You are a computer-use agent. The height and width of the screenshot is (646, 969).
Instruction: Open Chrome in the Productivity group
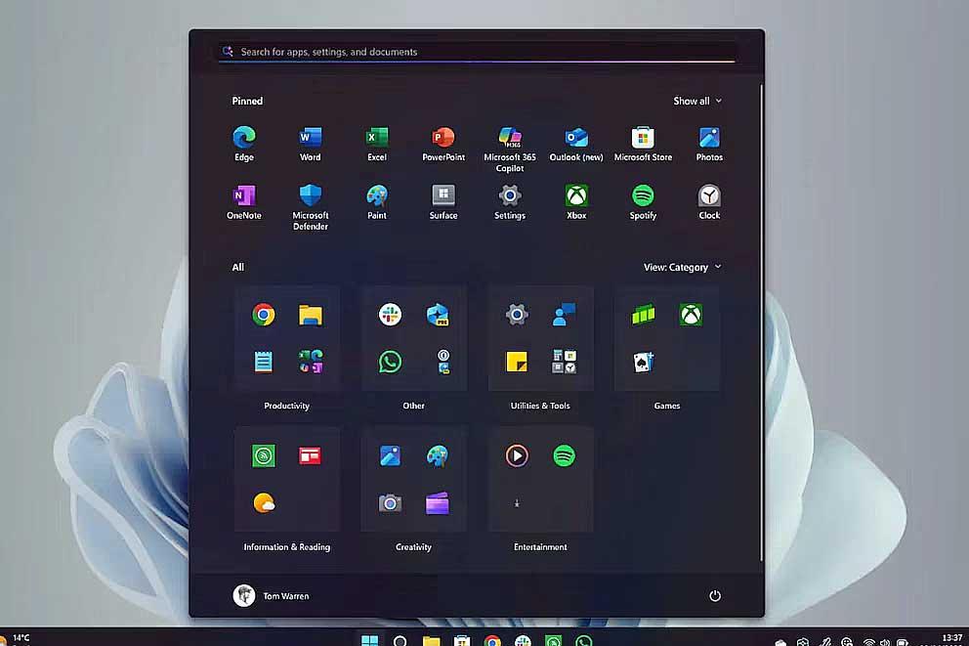tap(264, 315)
